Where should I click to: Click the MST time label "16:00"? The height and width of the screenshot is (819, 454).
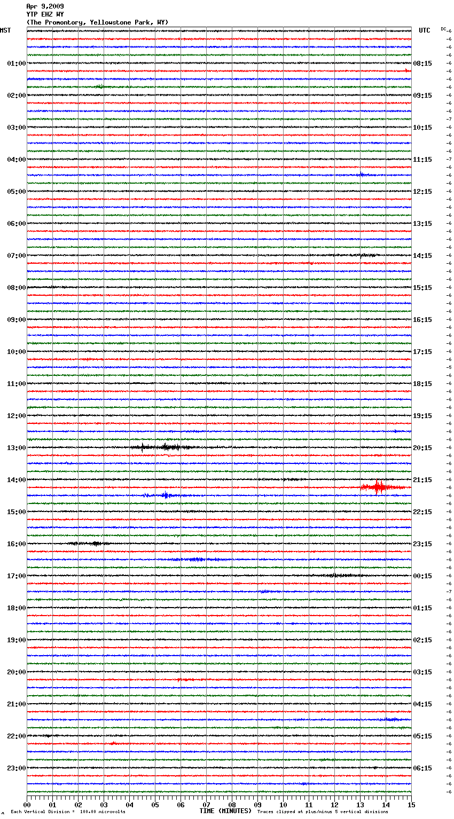pyautogui.click(x=17, y=544)
